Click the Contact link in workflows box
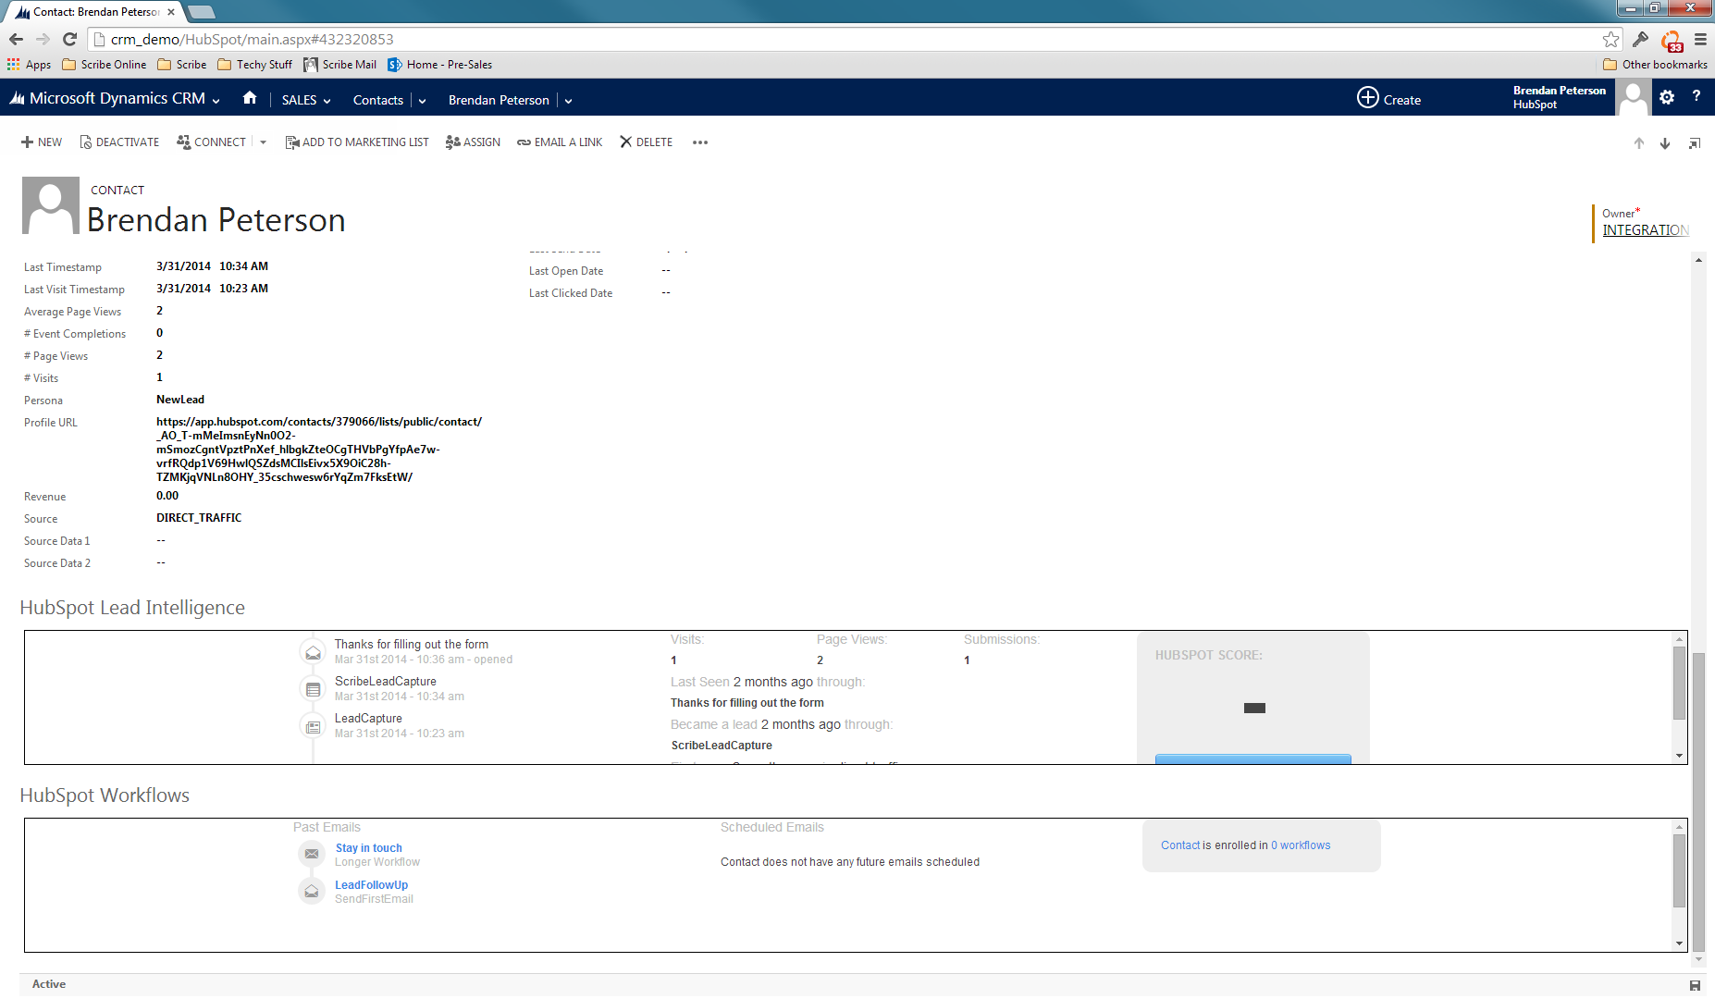Viewport: 1715px width, 999px height. coord(1180,845)
